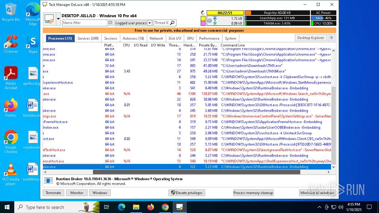Viewport: 379px width, 213px height.
Task: Click the computer connection icon
Action: [49, 19]
